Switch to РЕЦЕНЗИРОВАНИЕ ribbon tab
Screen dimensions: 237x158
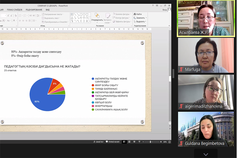34,10
